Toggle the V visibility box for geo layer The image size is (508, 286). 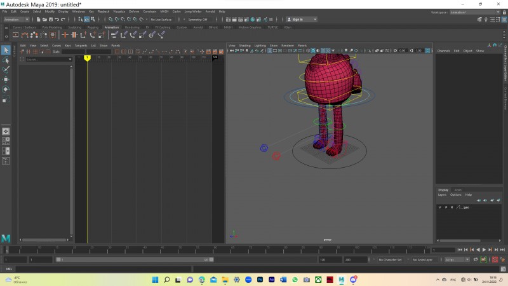point(439,207)
